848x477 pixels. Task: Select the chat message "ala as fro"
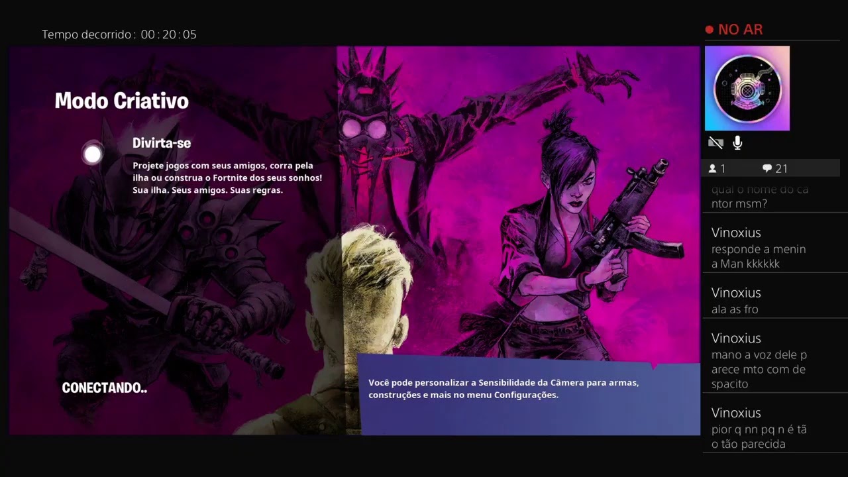pos(735,309)
